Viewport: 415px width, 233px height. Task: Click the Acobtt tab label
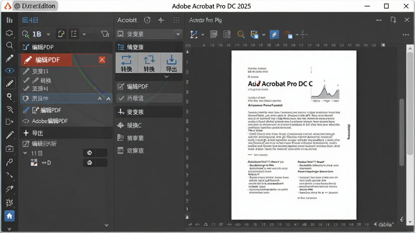point(127,20)
